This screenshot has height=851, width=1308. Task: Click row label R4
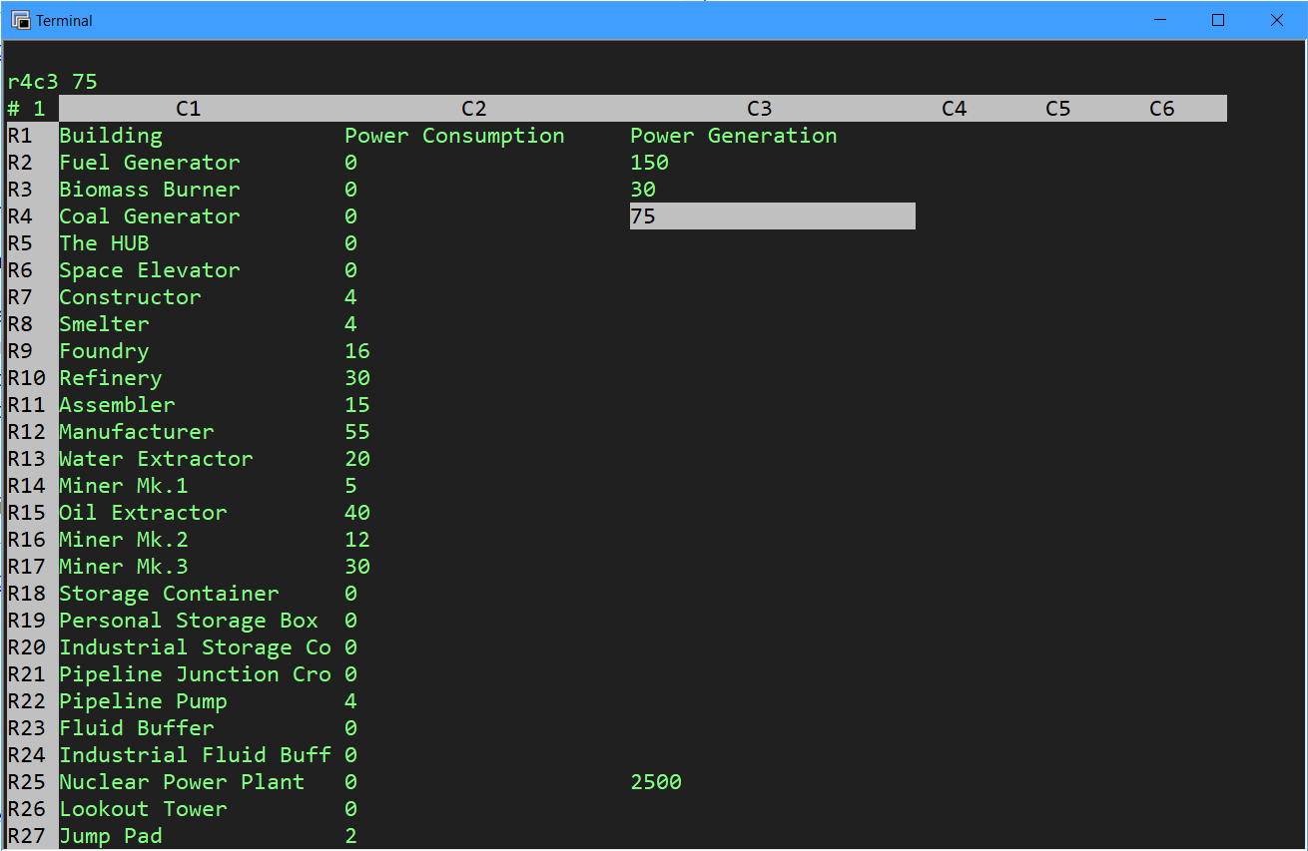[x=20, y=216]
